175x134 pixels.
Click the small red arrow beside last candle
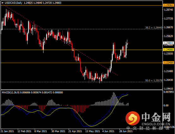128,43
